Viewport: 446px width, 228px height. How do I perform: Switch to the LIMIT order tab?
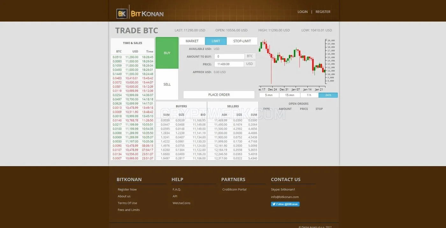216,41
